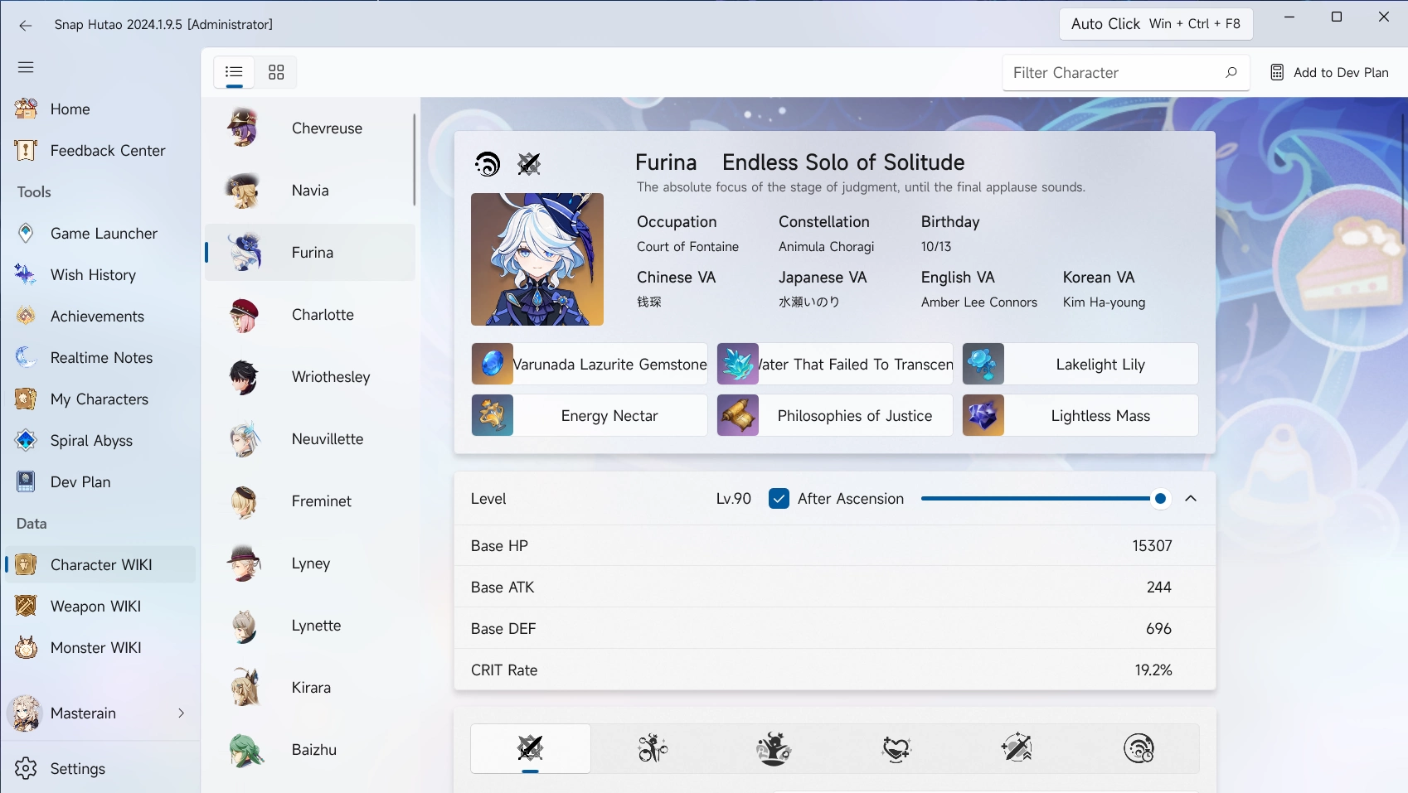
Task: Click Varunada Lazurite Gemstone material
Action: 590,364
